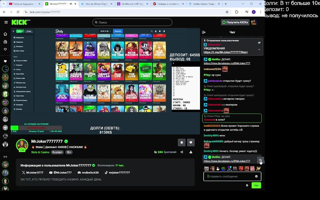The height and width of the screenshot is (200, 320).
Task: Open X profile MrJoker3777
Action: (x=32, y=172)
